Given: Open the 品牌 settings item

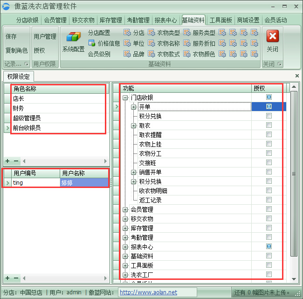Looking at the screenshot, I should click(x=134, y=54).
